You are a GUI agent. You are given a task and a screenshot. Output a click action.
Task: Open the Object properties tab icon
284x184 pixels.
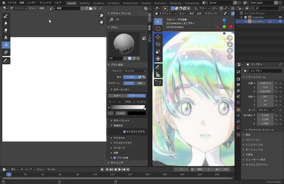pos(238,109)
